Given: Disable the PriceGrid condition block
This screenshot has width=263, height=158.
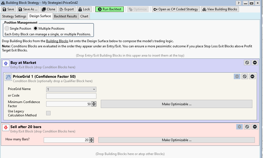Looking at the screenshot, I should point(244,76).
